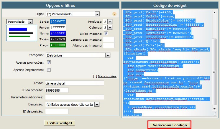Click the code box scroll down arrow

[214, 109]
